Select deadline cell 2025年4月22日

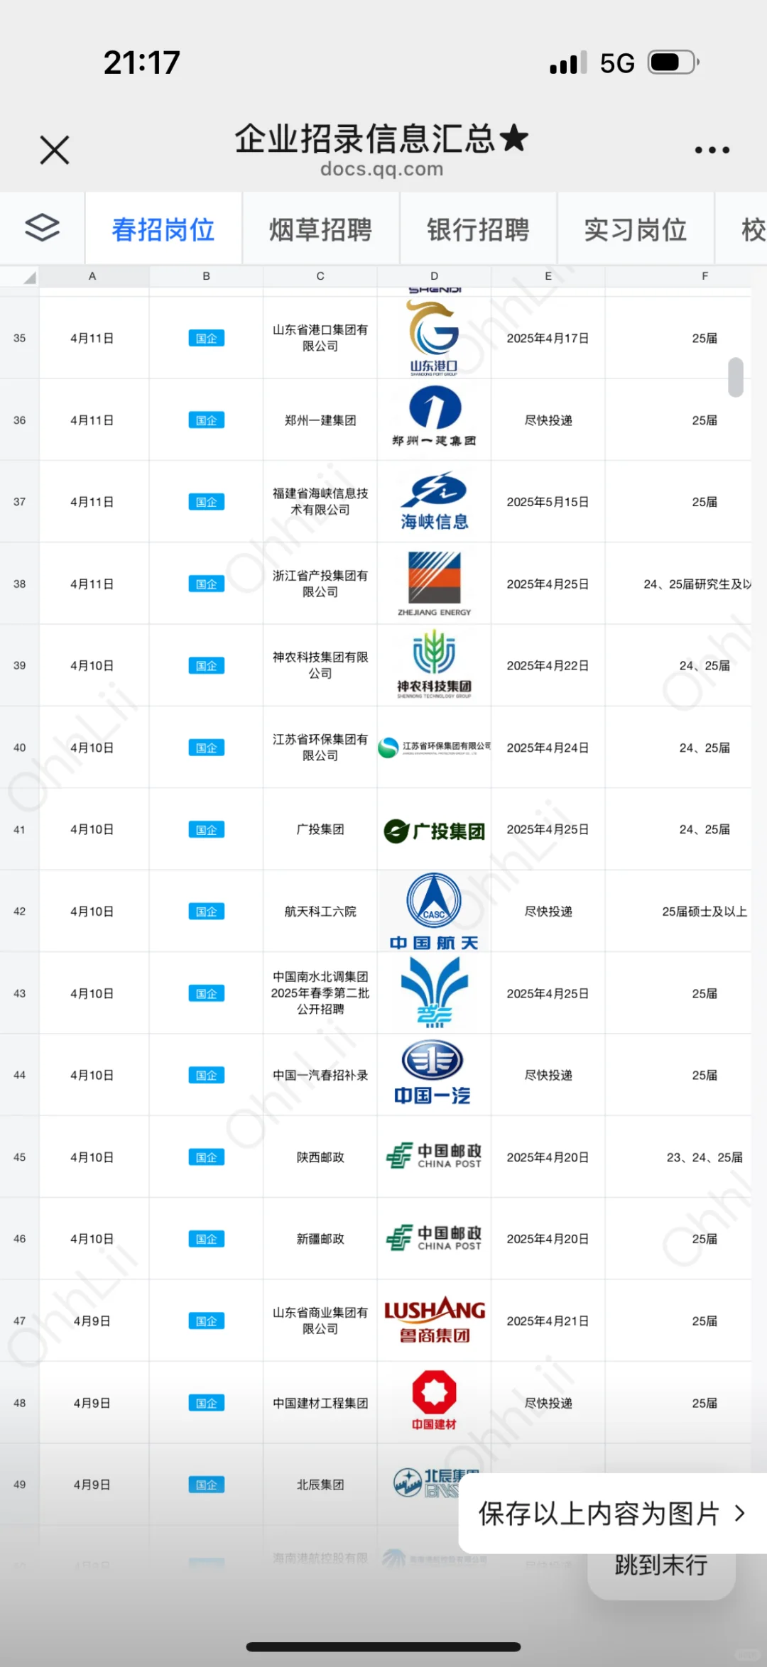coord(548,665)
